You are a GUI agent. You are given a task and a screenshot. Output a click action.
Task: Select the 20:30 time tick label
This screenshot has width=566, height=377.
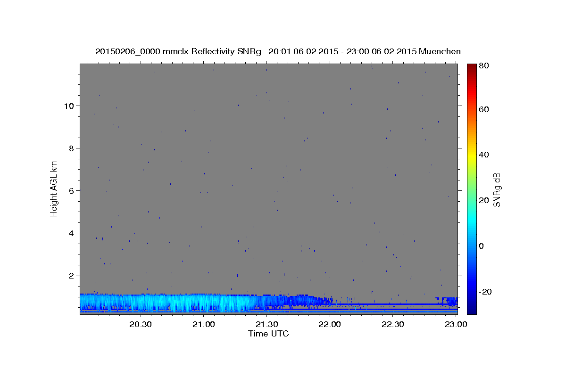click(x=141, y=324)
